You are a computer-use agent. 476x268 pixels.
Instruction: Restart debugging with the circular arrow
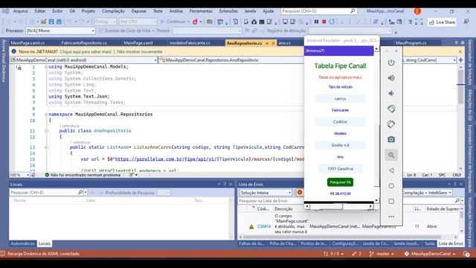[332, 22]
